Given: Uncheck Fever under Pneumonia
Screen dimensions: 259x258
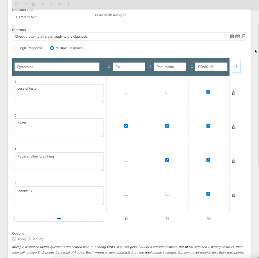Looking at the screenshot, I should click(x=167, y=126).
